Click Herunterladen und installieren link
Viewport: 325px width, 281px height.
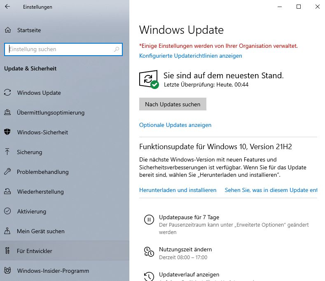(x=178, y=190)
